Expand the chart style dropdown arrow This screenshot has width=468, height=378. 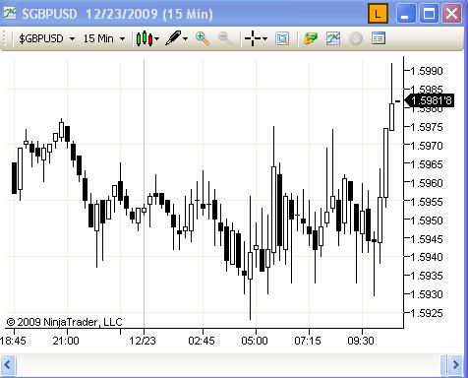point(156,39)
